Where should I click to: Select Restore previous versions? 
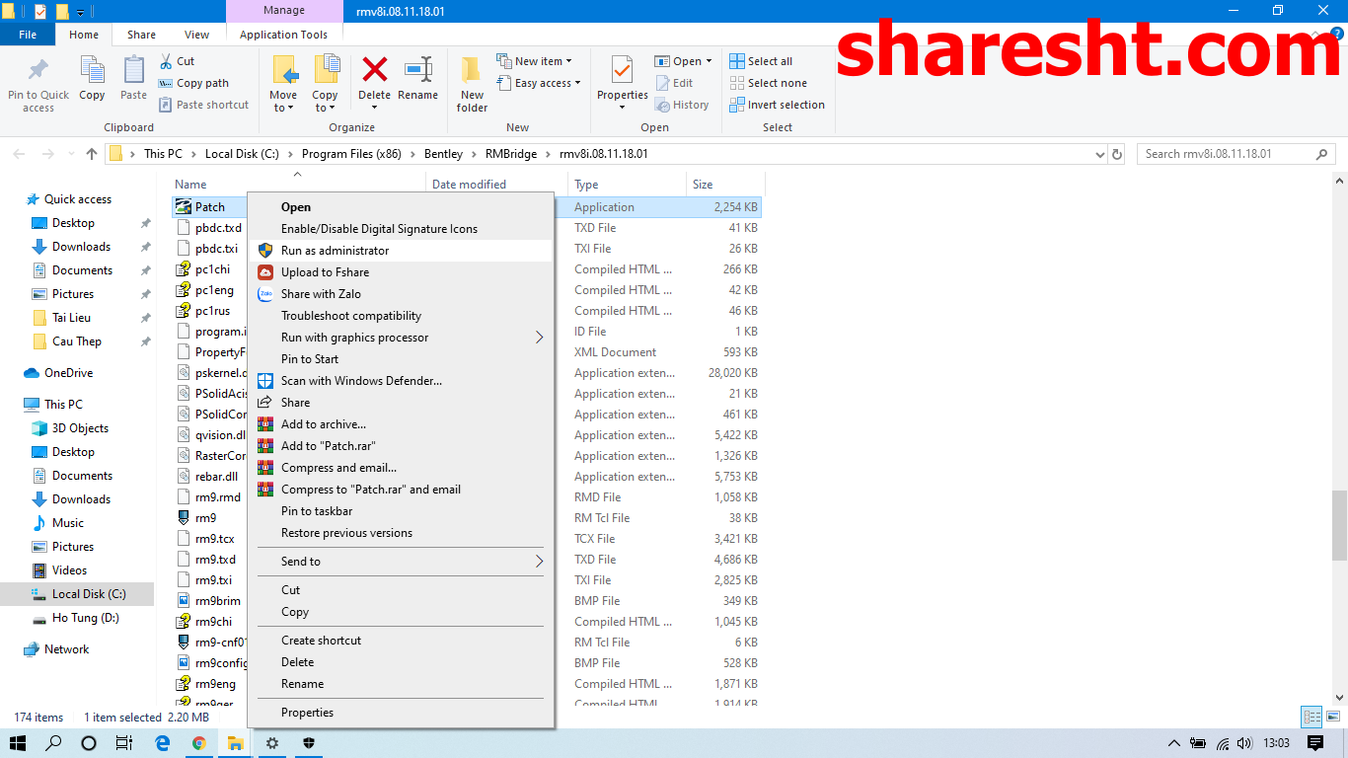pos(400,533)
